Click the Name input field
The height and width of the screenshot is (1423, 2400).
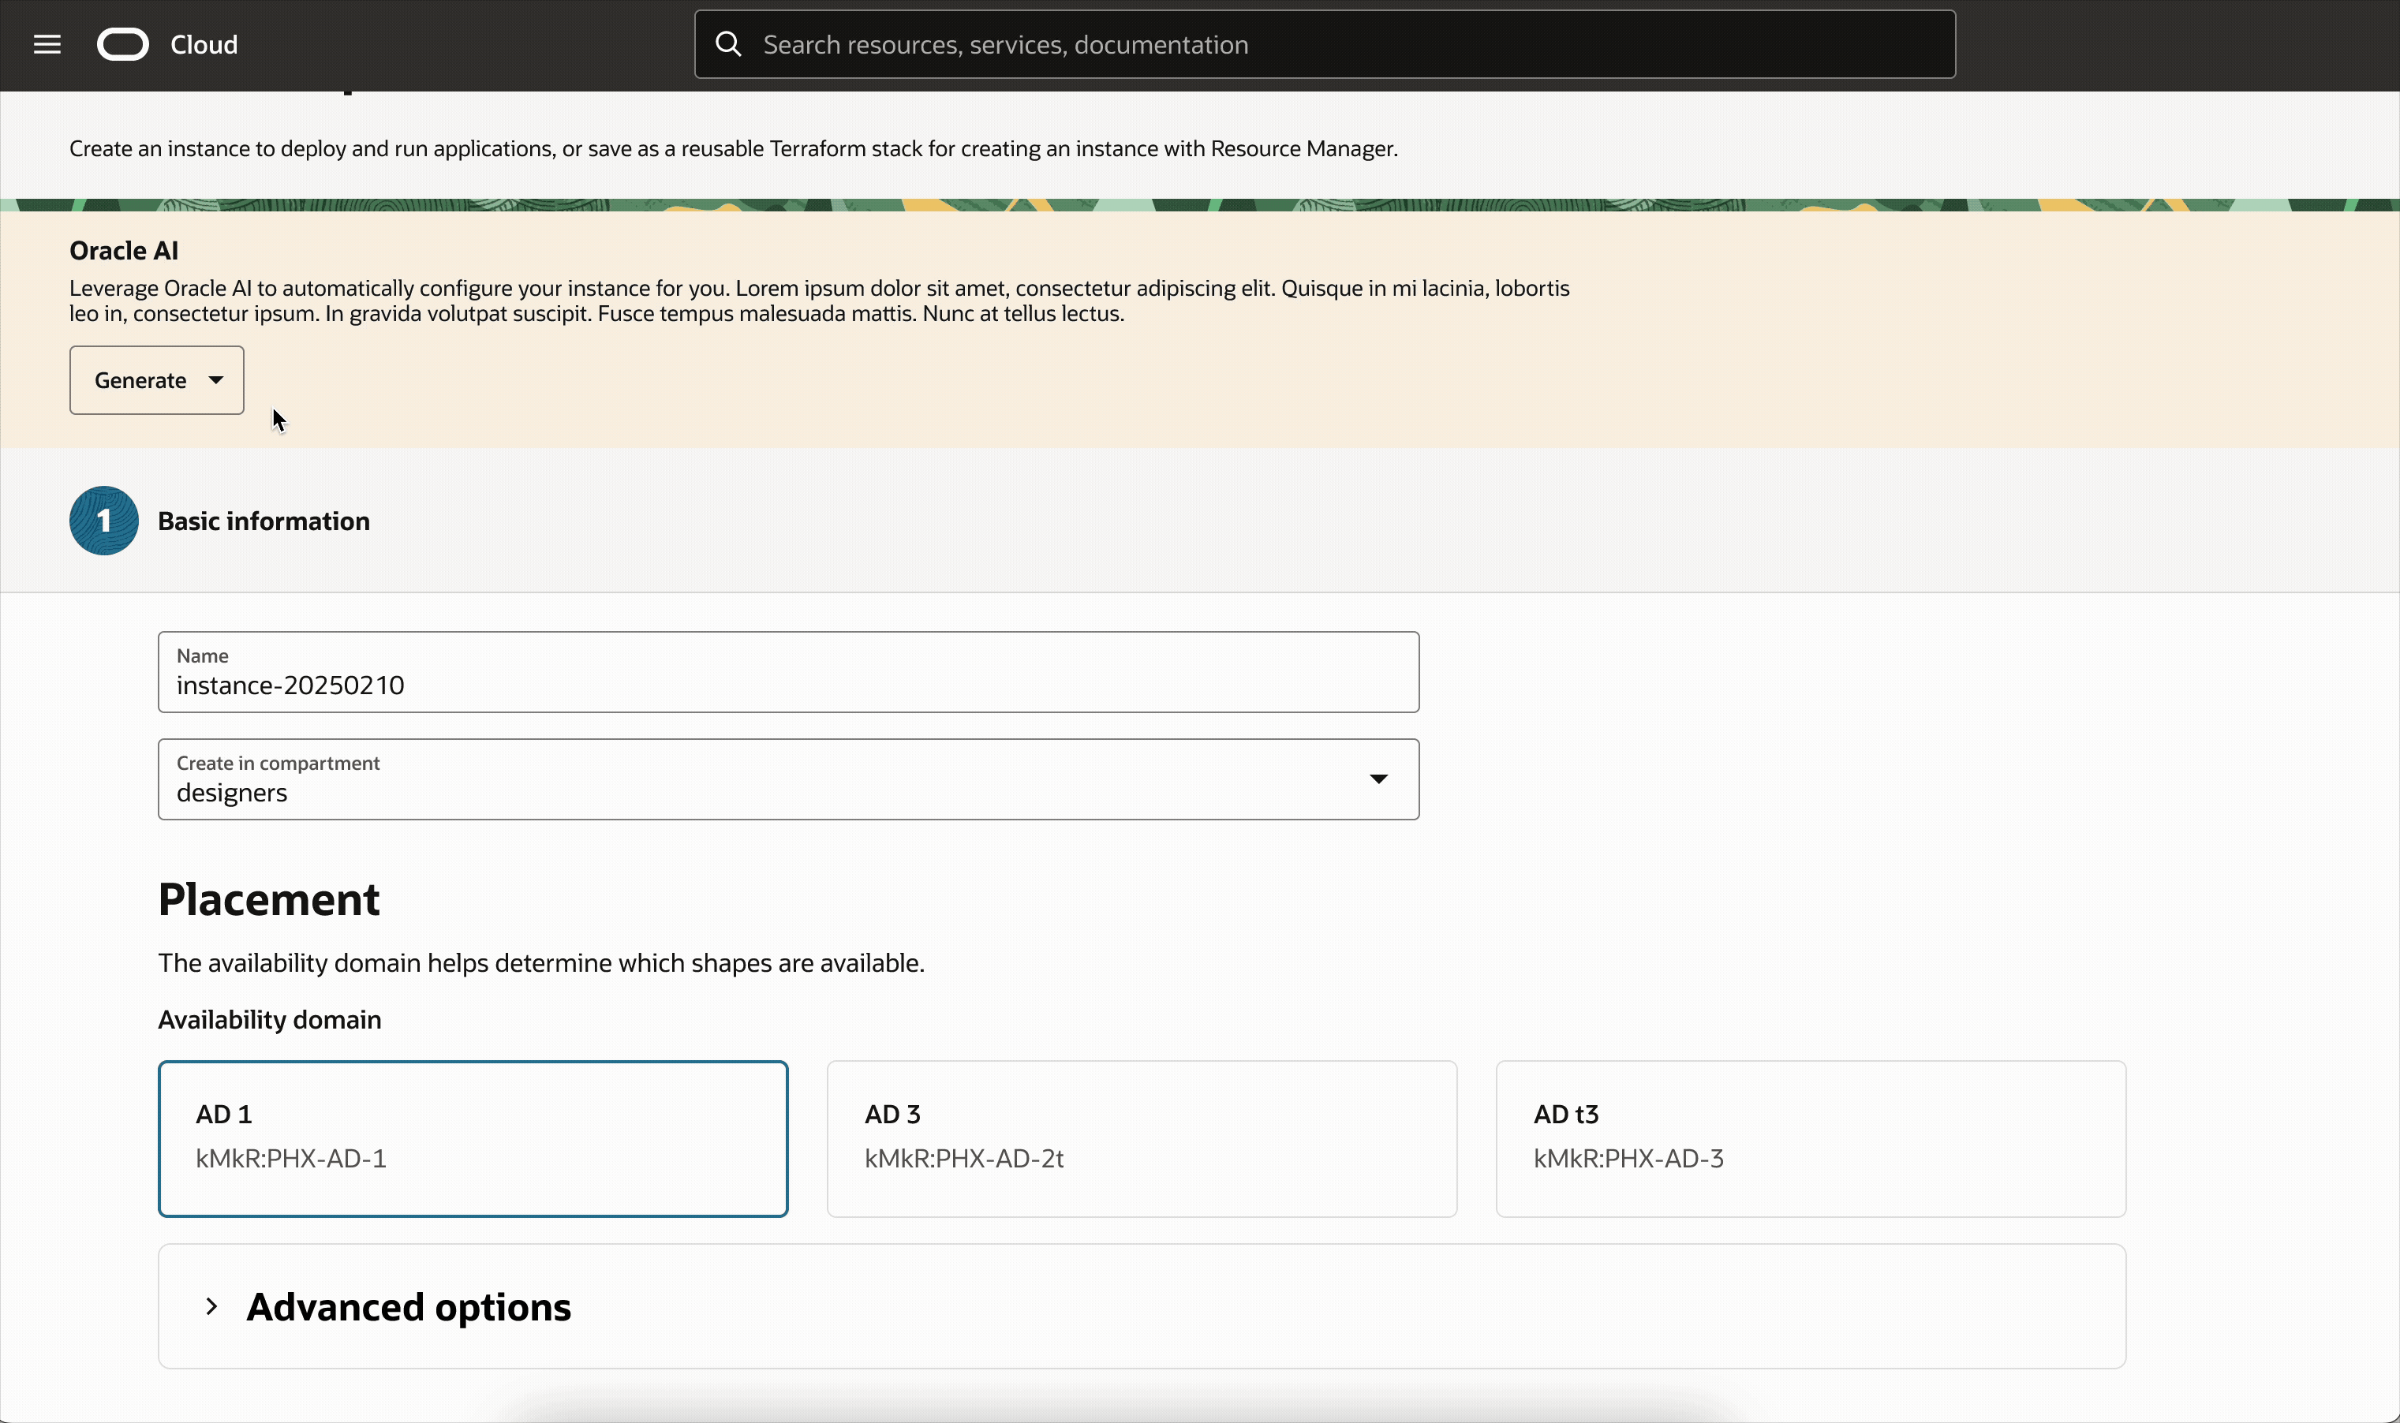787,685
